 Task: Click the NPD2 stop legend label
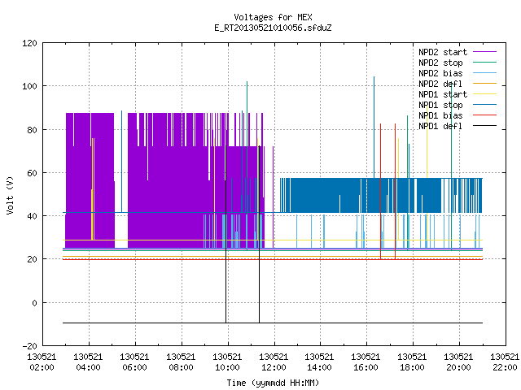440,63
